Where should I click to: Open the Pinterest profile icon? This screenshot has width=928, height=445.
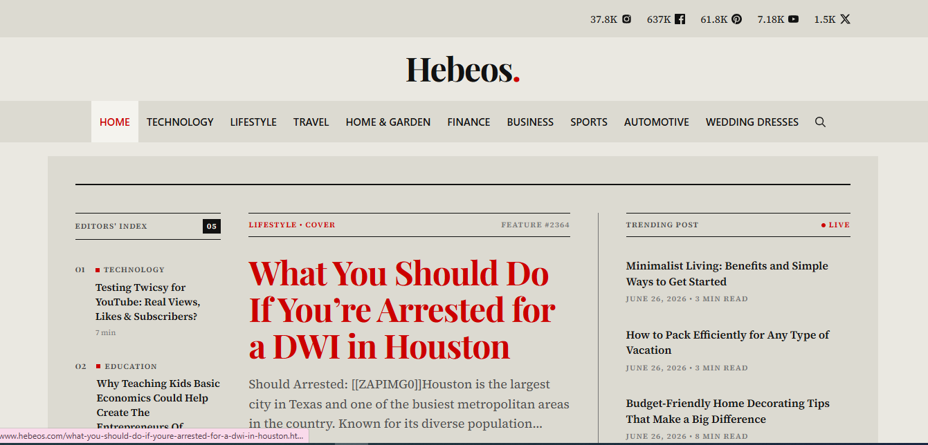point(736,19)
